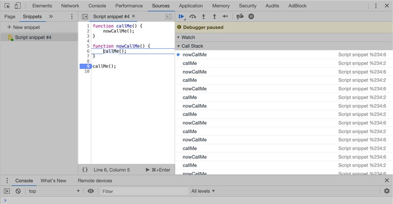Deactivate breakpoints toggle
Screen dimensions: 393x204
[240, 17]
